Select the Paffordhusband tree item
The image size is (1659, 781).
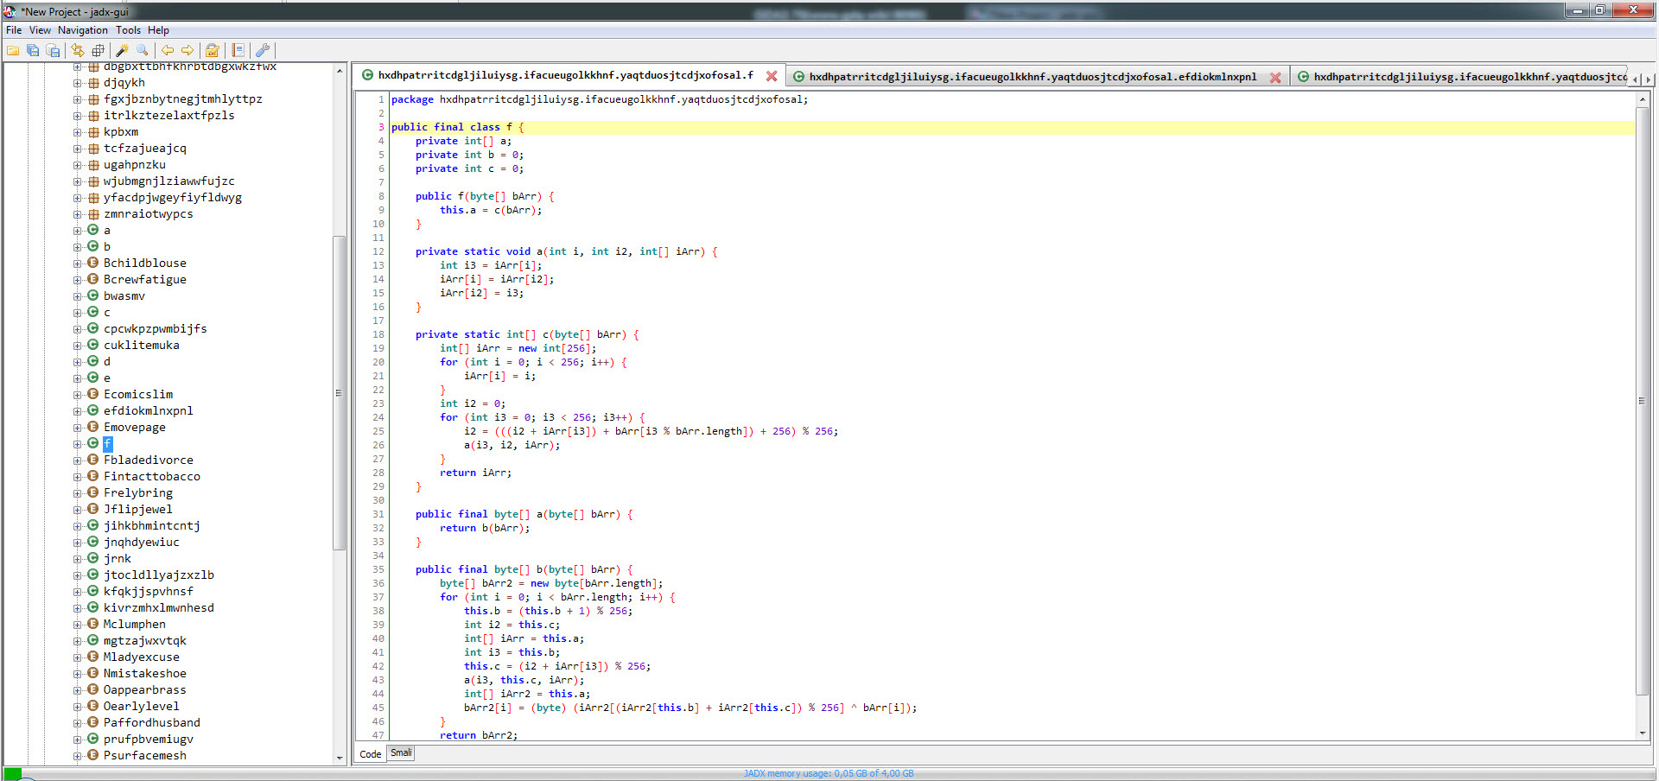point(151,722)
